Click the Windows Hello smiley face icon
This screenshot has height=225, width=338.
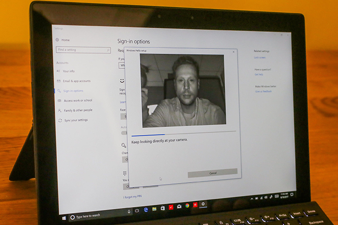(x=122, y=81)
